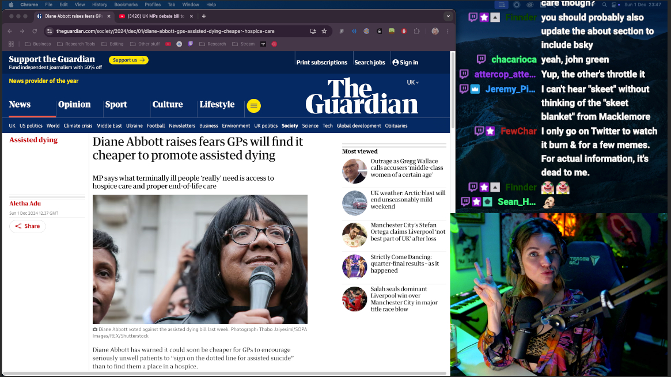This screenshot has width=671, height=377.
Task: Click the address bar URL field
Action: [x=173, y=31]
